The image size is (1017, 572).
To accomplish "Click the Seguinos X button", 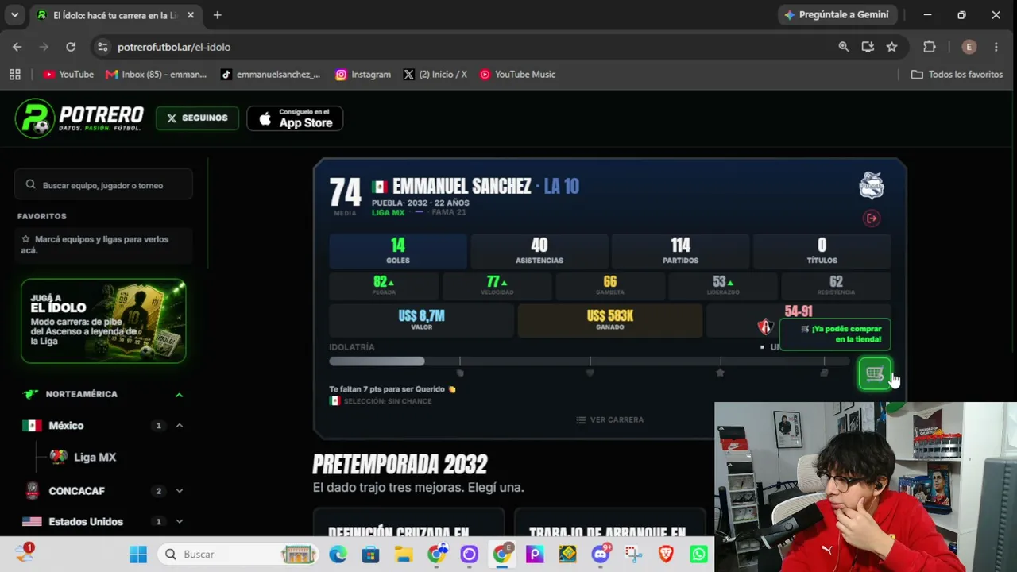I will pyautogui.click(x=197, y=118).
